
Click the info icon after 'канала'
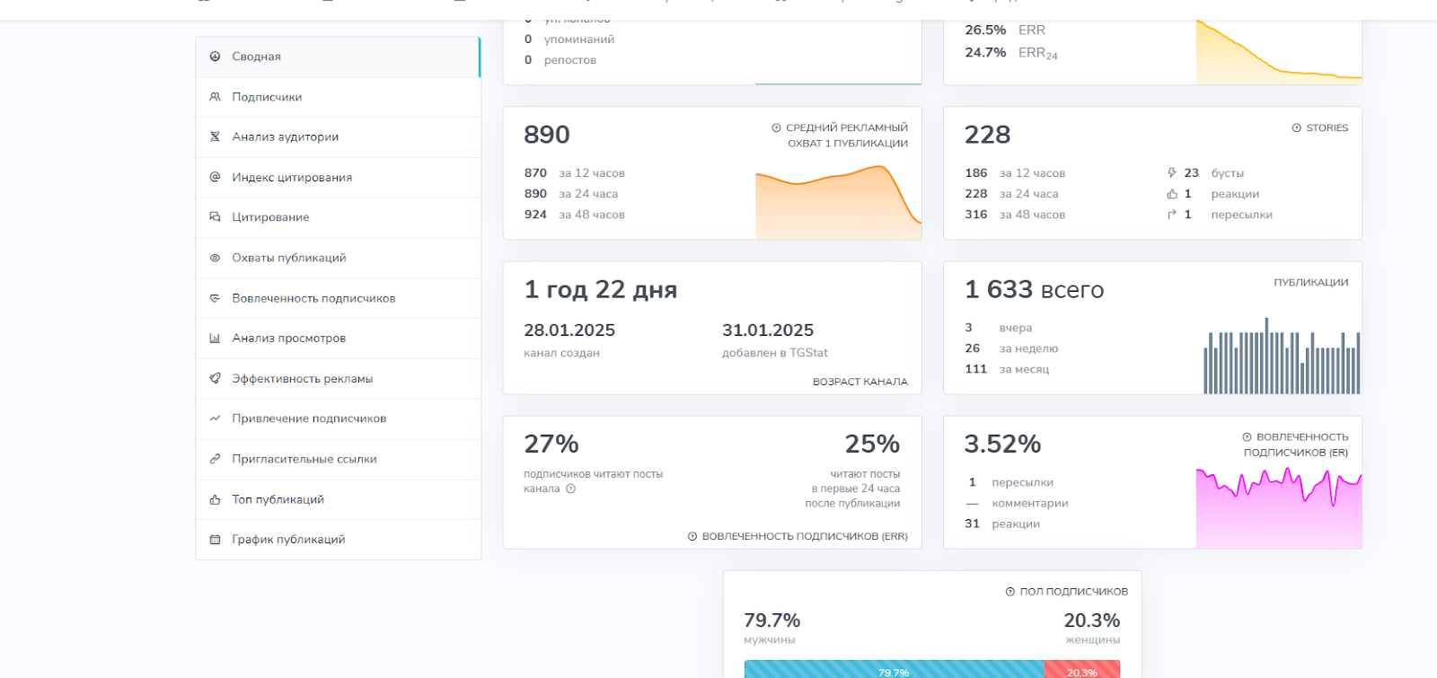(570, 489)
